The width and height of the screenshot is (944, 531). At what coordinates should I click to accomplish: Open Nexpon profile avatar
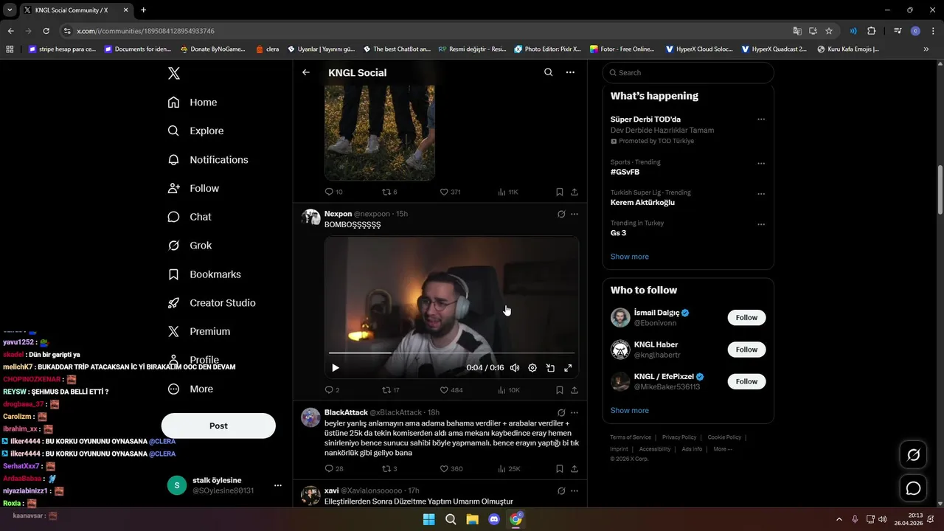[x=310, y=218]
